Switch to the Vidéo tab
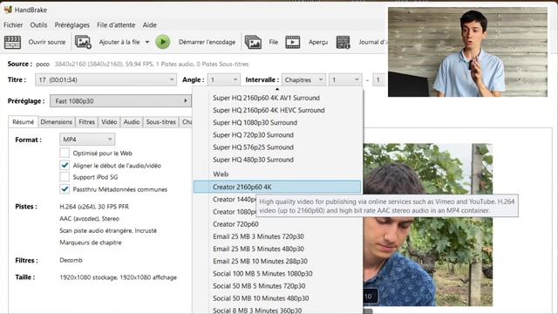Image resolution: width=558 pixels, height=314 pixels. pos(109,122)
